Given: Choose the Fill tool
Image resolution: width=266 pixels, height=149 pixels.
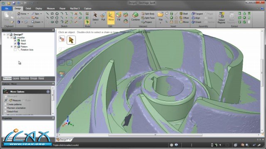Looking at the screenshot, I should (118, 17).
